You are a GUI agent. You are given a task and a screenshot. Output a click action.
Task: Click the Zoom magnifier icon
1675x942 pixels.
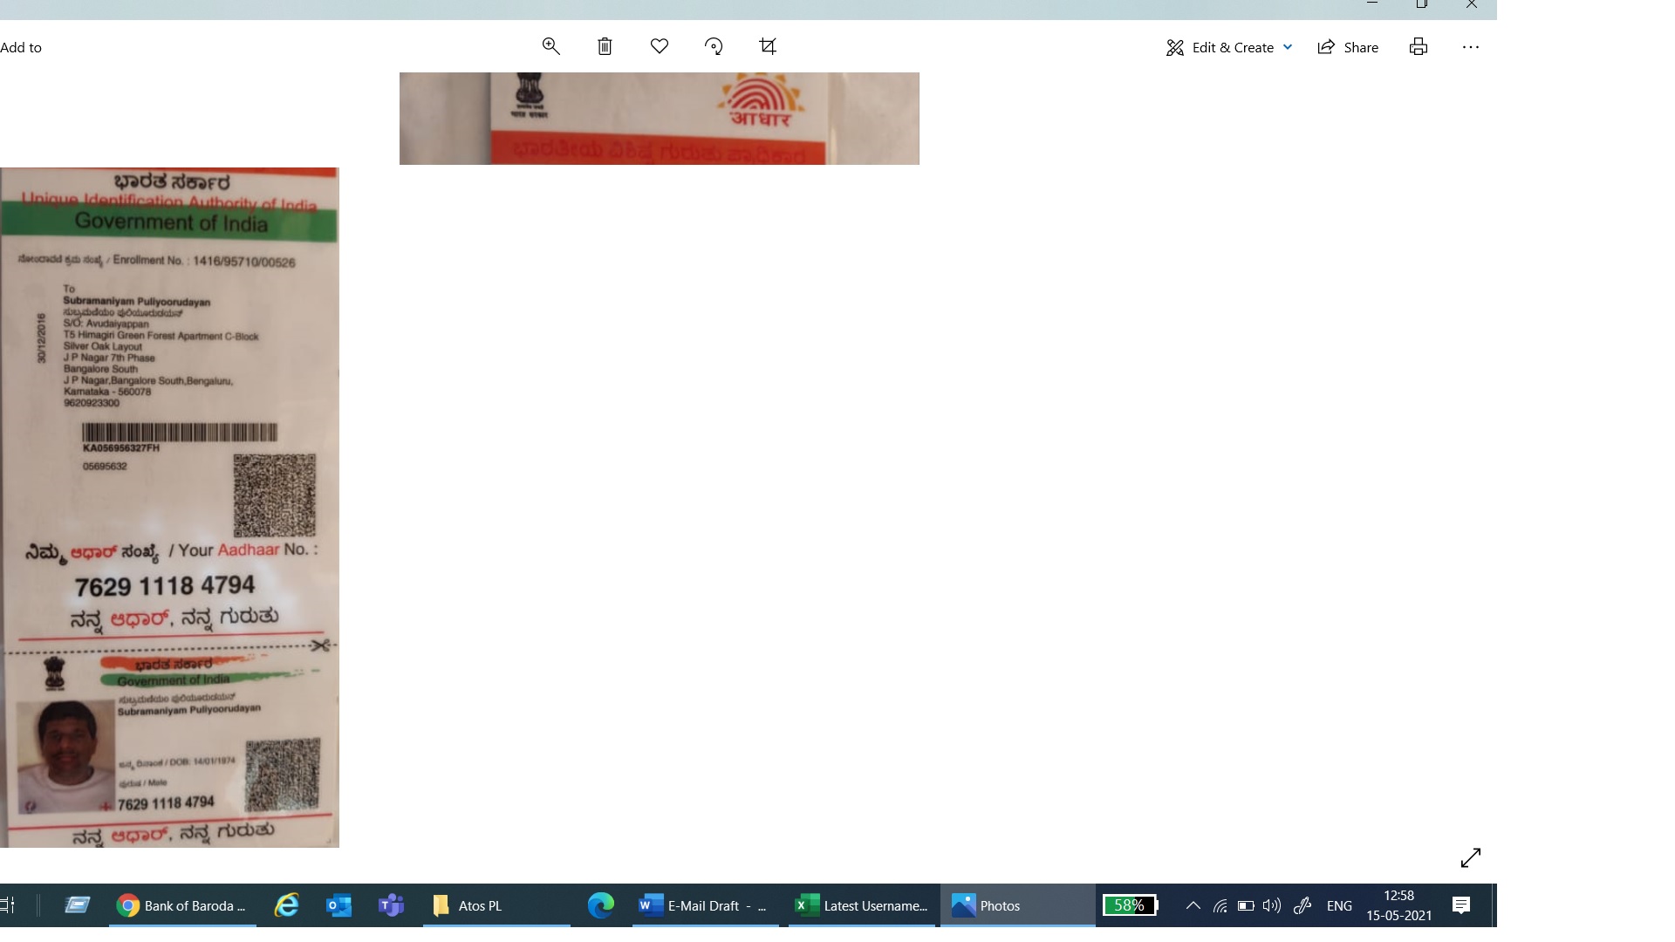coord(550,46)
